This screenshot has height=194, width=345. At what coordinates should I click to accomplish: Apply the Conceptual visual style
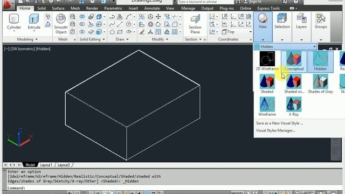pyautogui.click(x=294, y=61)
